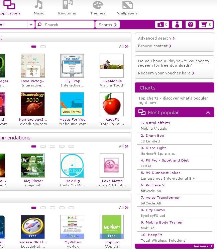Switch to second page dot above Love Pictogram row

[43, 47]
